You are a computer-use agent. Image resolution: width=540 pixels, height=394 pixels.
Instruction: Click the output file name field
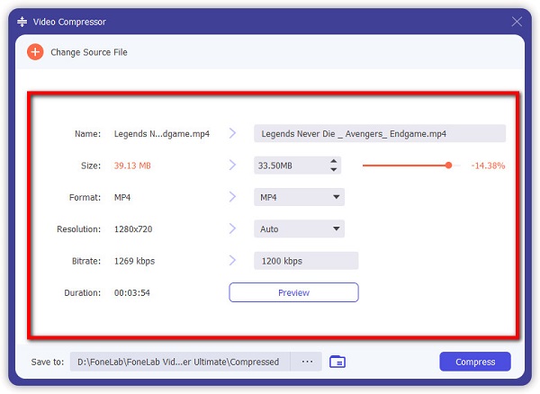click(x=380, y=133)
